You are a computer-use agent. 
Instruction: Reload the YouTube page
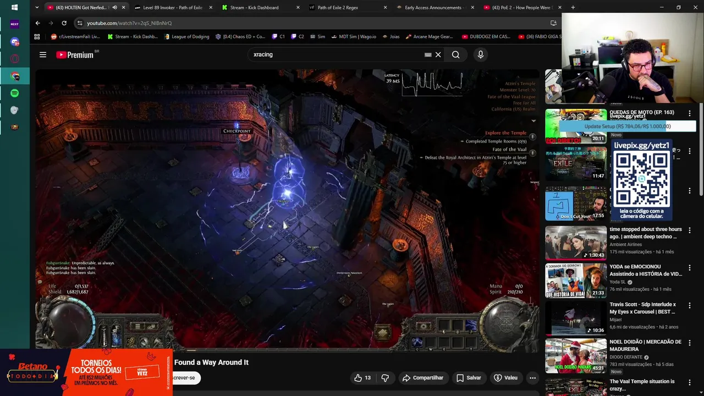64,23
